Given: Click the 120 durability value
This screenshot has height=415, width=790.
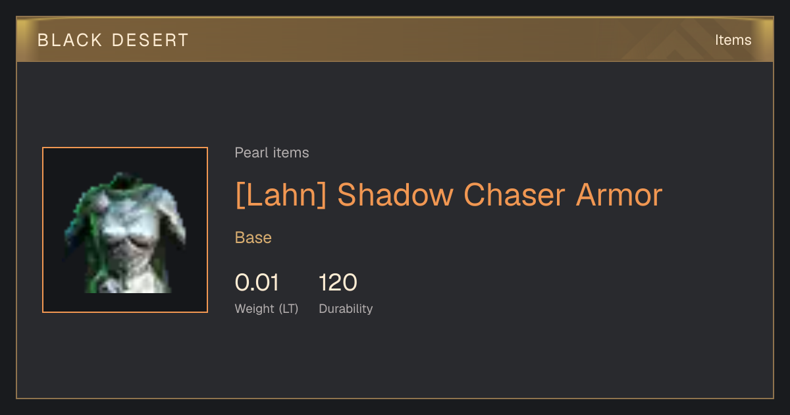Looking at the screenshot, I should pyautogui.click(x=338, y=283).
